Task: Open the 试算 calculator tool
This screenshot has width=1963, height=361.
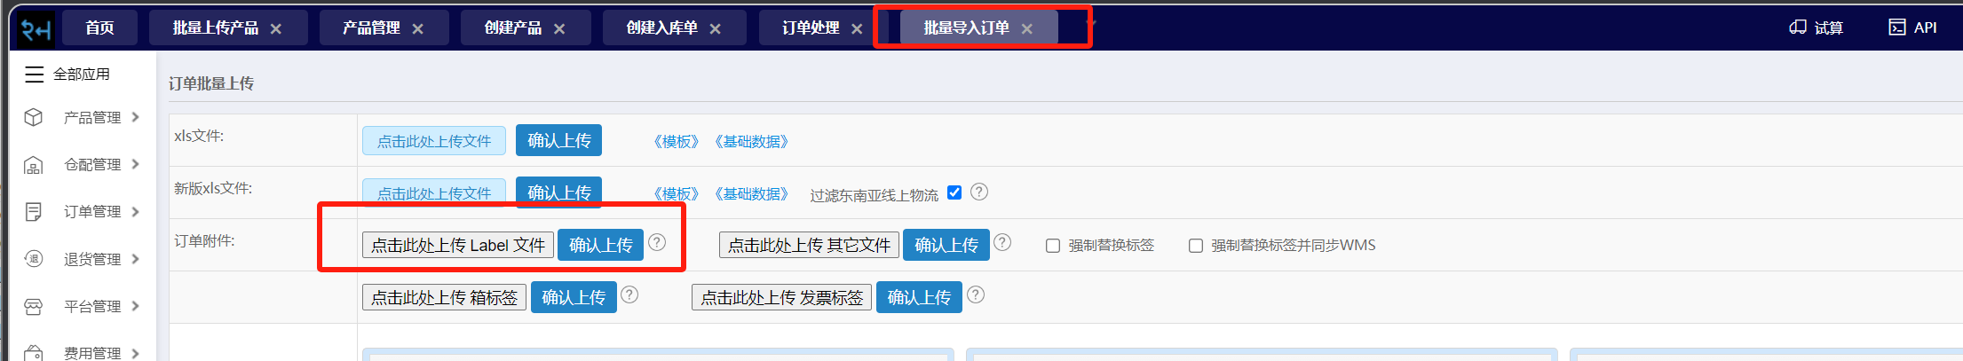Action: (1816, 27)
